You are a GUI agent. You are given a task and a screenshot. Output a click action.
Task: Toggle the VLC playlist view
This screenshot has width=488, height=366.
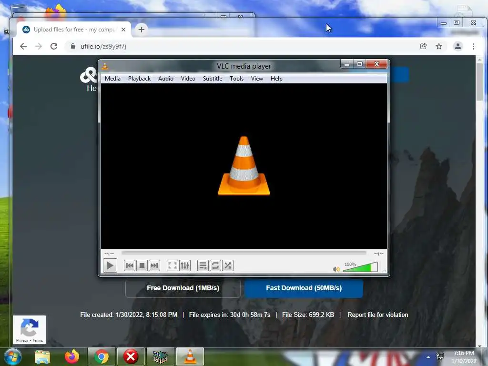[203, 265]
